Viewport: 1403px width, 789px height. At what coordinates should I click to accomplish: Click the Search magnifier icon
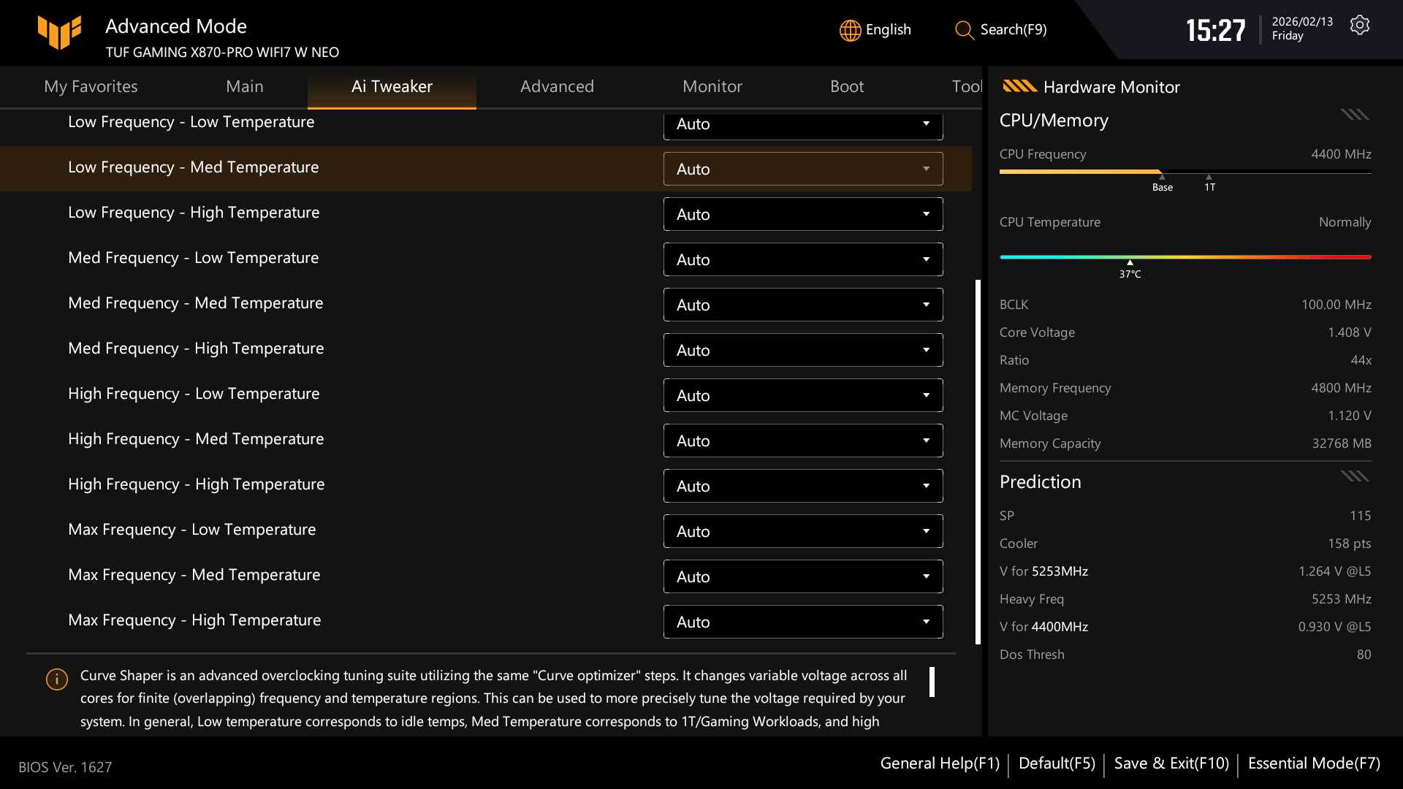(963, 31)
